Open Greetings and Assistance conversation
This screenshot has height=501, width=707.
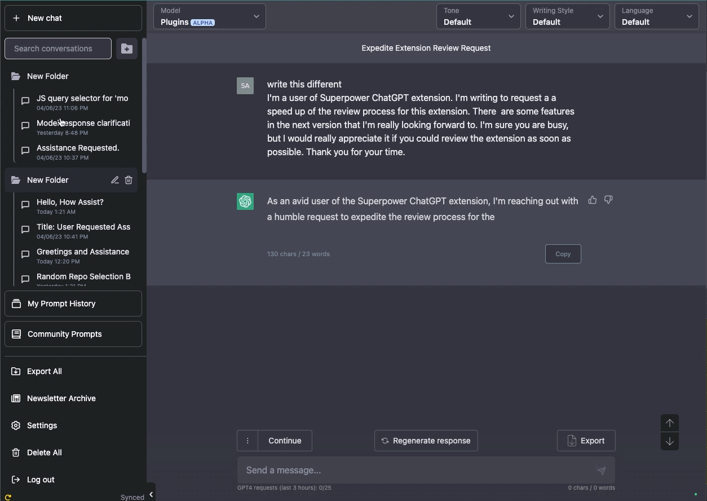click(76, 255)
